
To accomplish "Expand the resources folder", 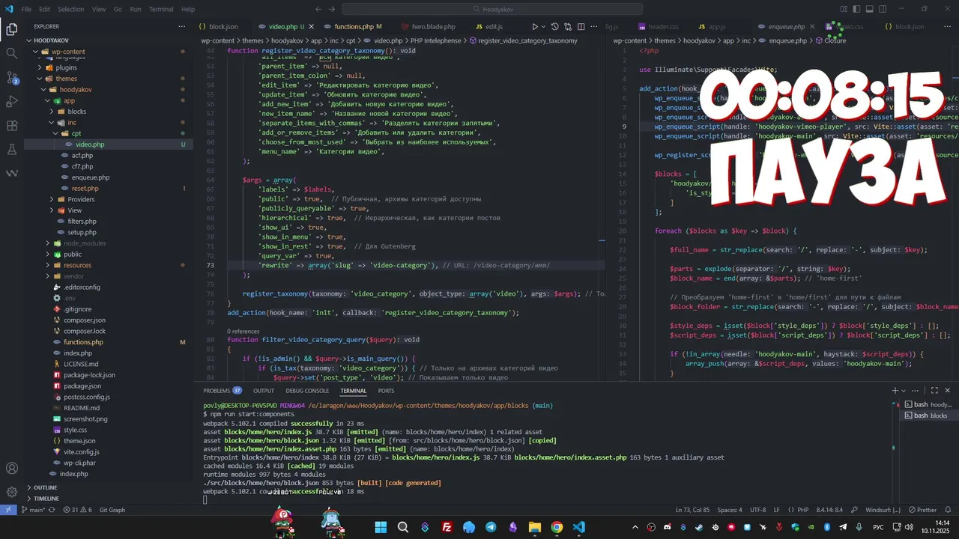I will tap(109, 265).
